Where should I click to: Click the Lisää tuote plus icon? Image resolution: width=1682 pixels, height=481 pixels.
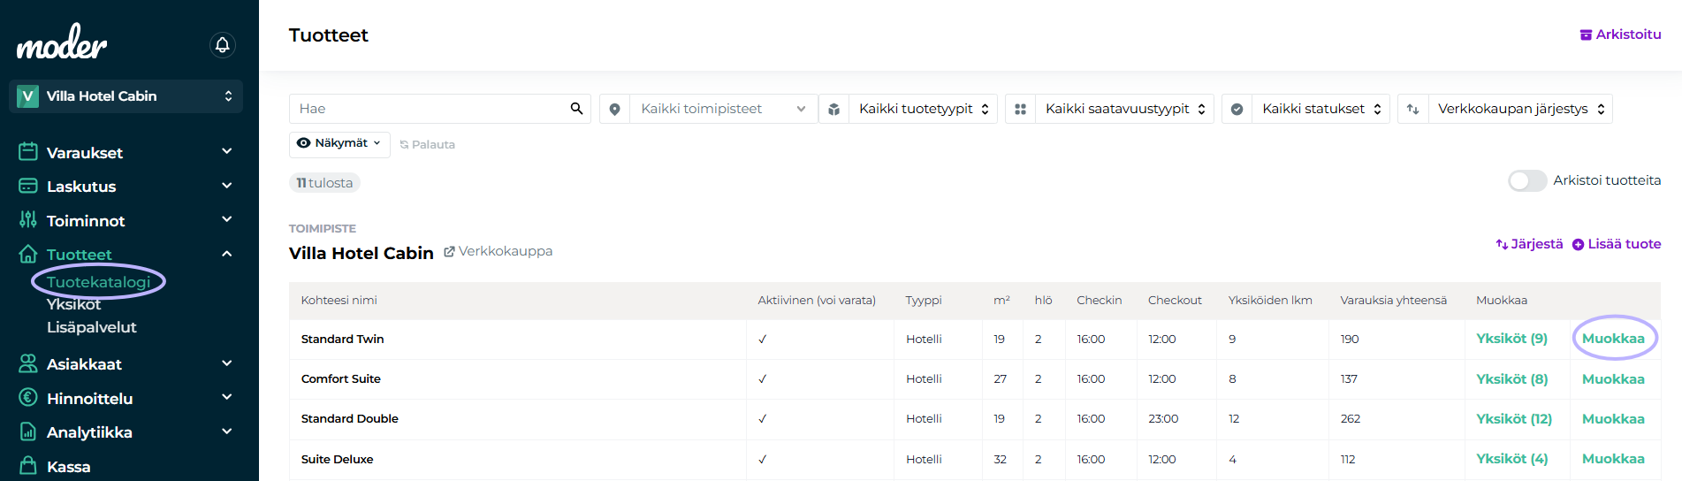tap(1578, 245)
